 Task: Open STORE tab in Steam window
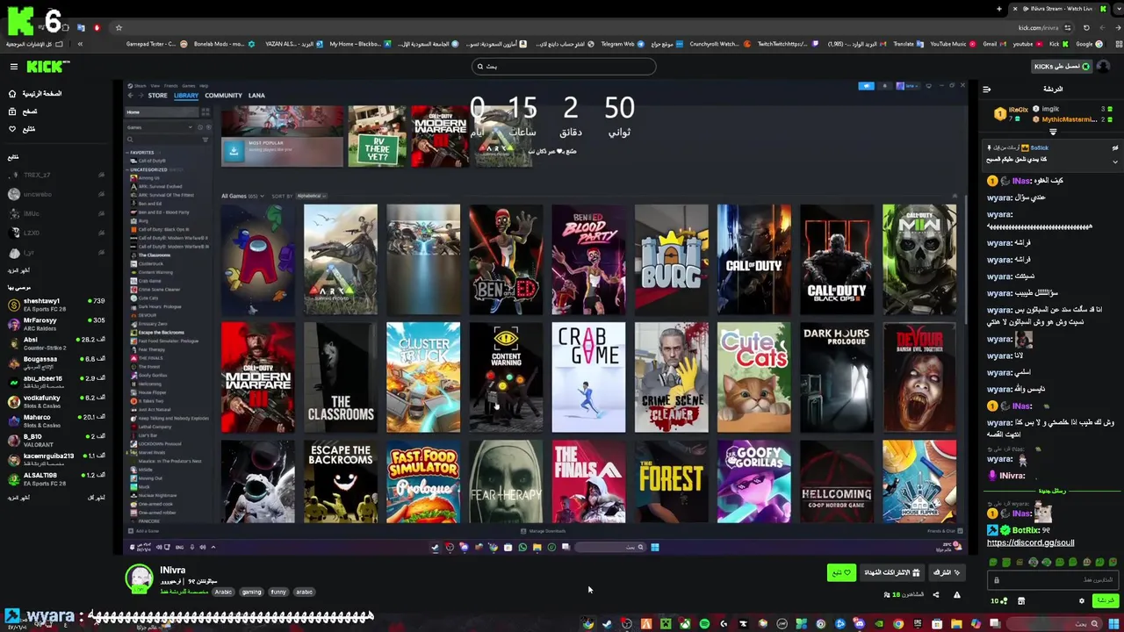pyautogui.click(x=158, y=96)
